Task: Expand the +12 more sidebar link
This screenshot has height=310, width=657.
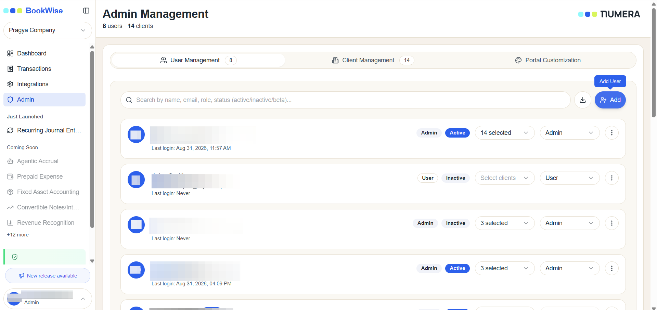Action: tap(18, 235)
